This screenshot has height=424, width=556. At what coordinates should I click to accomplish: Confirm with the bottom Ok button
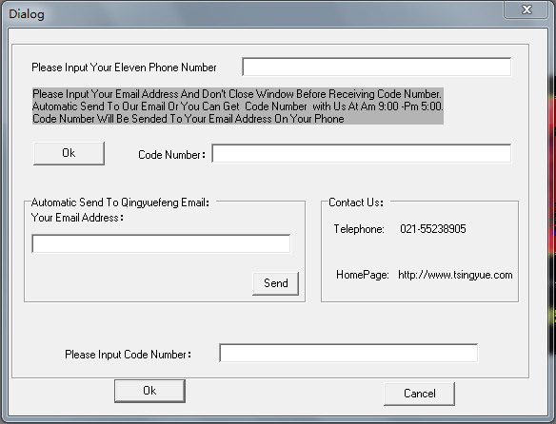149,391
